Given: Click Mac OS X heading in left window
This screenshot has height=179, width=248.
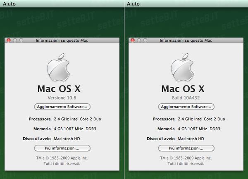Looking at the screenshot, I should coord(59,89).
